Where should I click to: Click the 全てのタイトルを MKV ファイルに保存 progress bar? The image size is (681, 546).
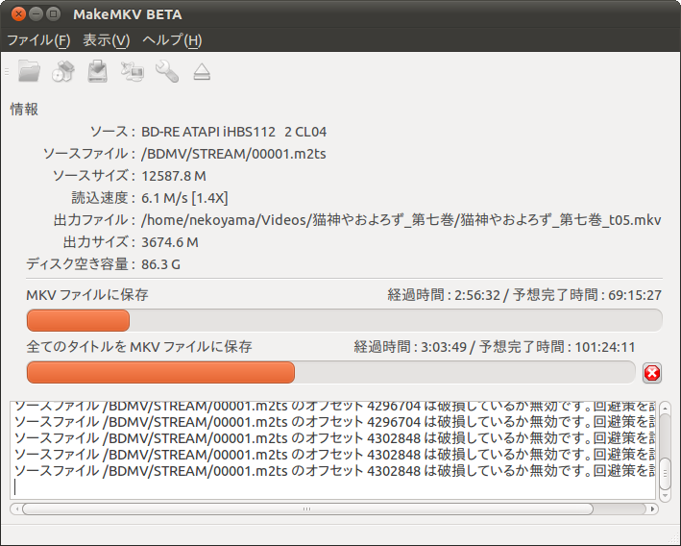pos(331,373)
